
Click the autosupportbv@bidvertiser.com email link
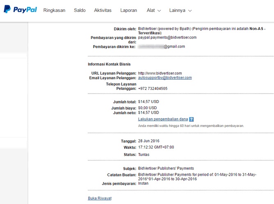[x=165, y=78]
